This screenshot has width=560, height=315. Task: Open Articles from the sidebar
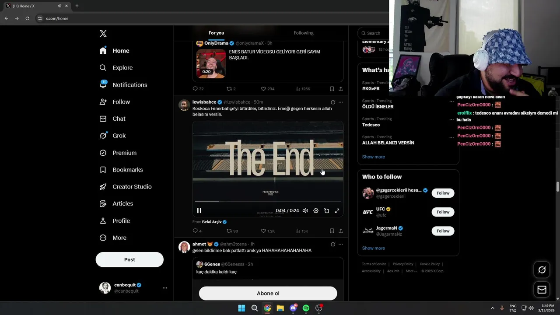[x=116, y=204]
